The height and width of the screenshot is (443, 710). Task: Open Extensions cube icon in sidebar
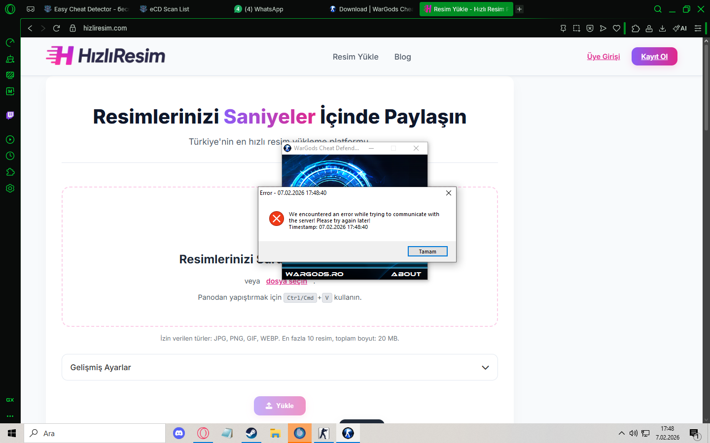(x=10, y=172)
